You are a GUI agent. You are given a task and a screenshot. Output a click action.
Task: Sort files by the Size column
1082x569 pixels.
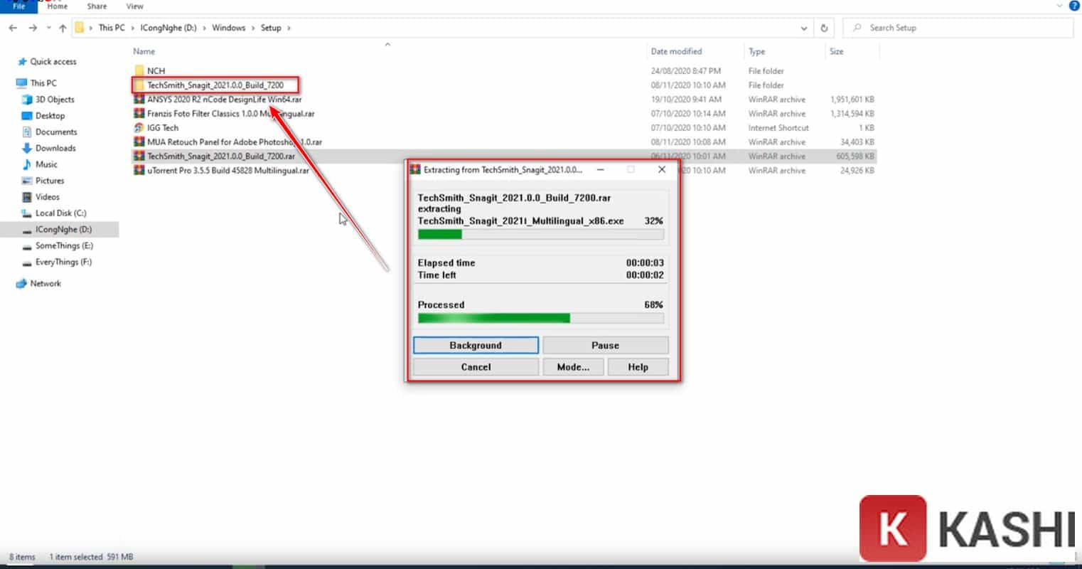tap(837, 51)
